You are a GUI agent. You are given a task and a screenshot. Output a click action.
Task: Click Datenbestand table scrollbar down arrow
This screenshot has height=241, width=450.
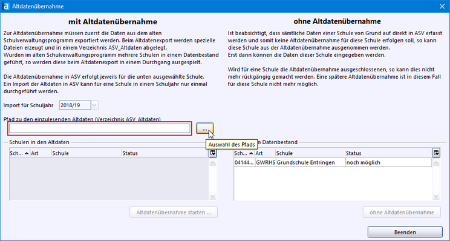[x=436, y=197]
